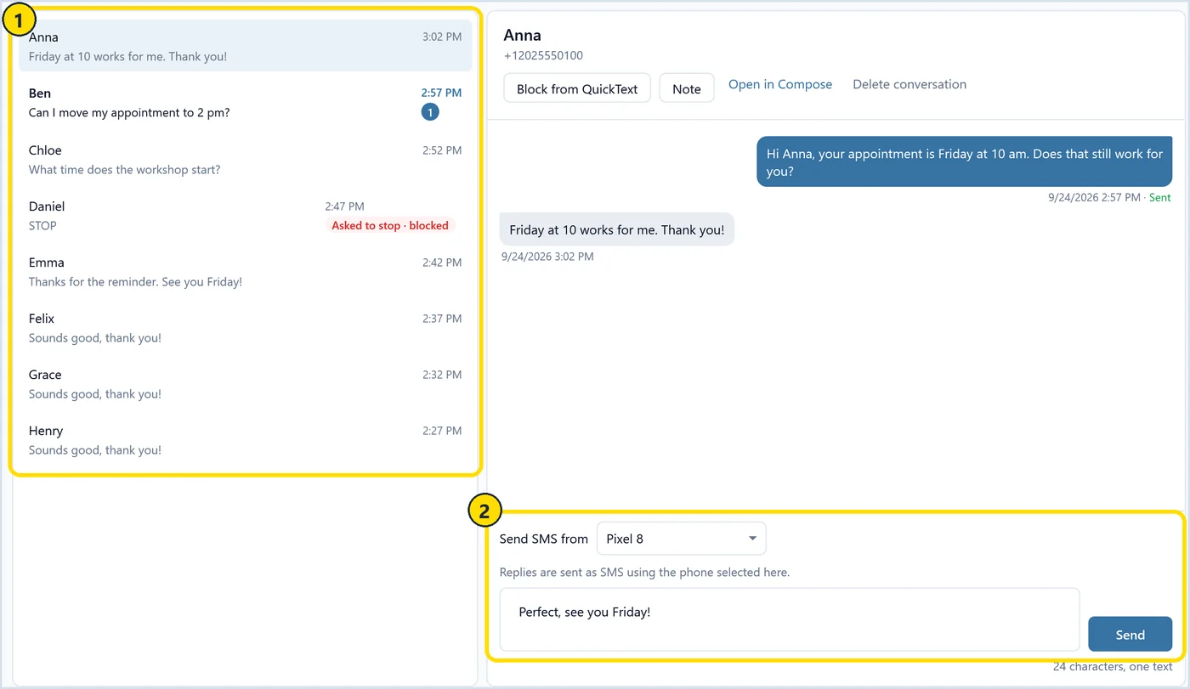Image resolution: width=1190 pixels, height=689 pixels.
Task: Click Anna's phone number +12025550100
Action: pos(543,55)
